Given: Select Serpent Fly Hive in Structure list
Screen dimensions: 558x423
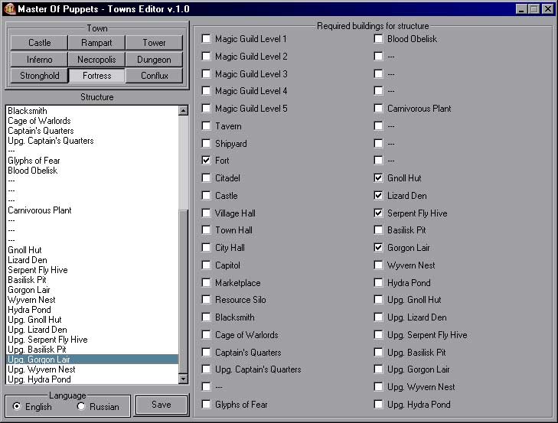Looking at the screenshot, I should coord(92,270).
